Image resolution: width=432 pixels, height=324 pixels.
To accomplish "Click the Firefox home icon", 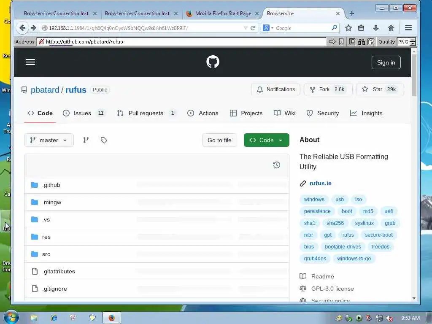I will [x=391, y=28].
